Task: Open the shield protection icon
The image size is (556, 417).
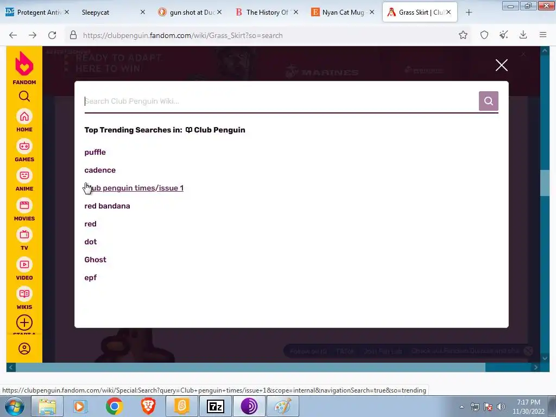Action: point(484,35)
